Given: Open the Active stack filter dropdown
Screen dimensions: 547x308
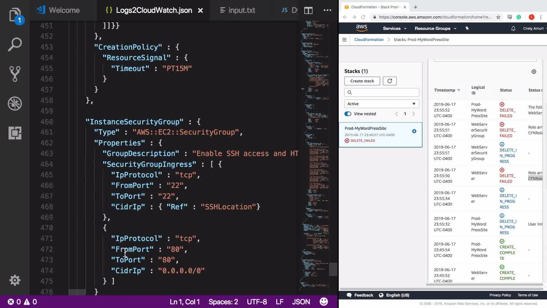Looking at the screenshot, I should pyautogui.click(x=381, y=104).
